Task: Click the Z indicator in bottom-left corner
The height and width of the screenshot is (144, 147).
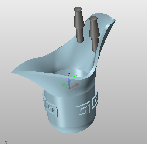Action: [6, 143]
